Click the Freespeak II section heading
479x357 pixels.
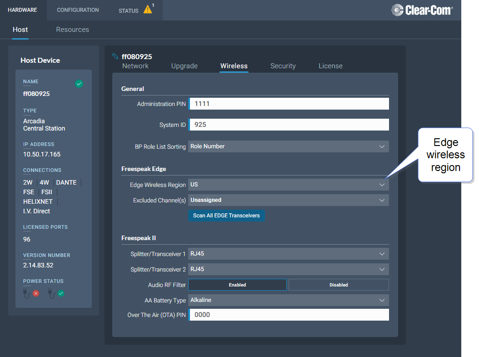[x=139, y=238]
